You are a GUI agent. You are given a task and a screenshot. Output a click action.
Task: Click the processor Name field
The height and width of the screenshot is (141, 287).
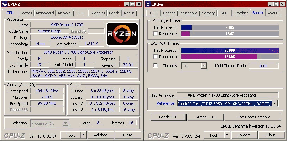click(67, 25)
